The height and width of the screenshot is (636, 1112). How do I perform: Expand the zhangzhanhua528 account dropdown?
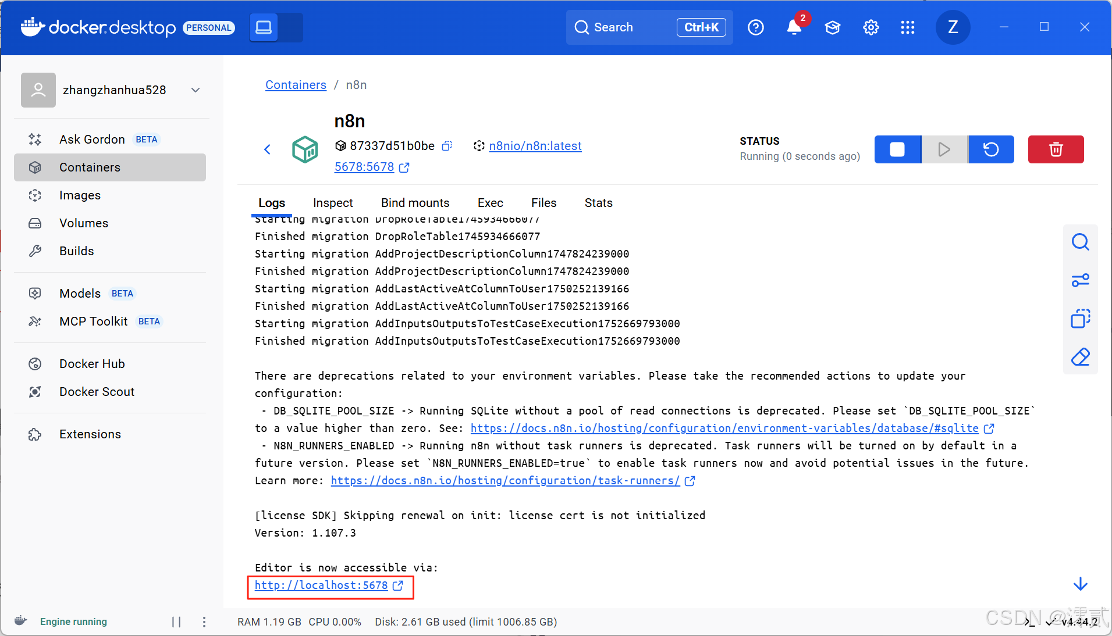[196, 90]
